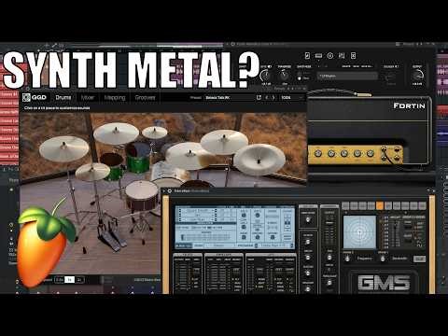448x336 pixels.
Task: Open the Fortin amp head section icon
Action: click(x=318, y=56)
